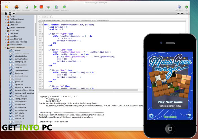The height and width of the screenshot is (139, 198).
Task: Click fold marker beside profMoveDistance function line
Action: coord(43,25)
